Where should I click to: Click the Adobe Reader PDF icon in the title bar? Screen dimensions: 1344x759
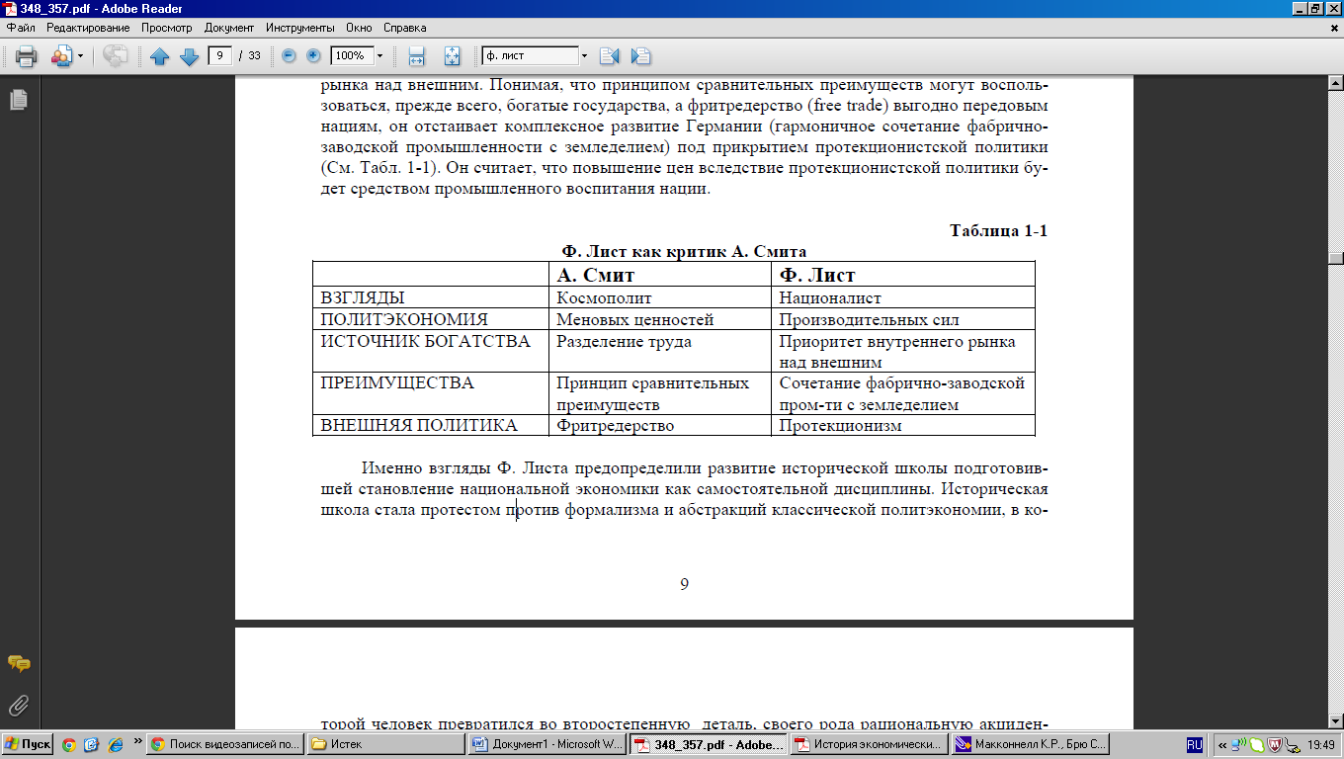11,8
